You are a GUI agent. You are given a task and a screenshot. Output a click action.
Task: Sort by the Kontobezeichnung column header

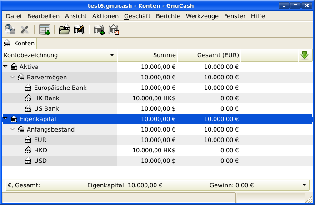tap(59, 55)
